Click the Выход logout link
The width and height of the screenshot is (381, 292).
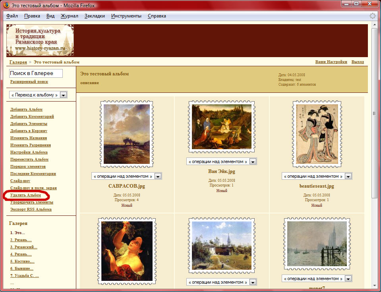[358, 62]
